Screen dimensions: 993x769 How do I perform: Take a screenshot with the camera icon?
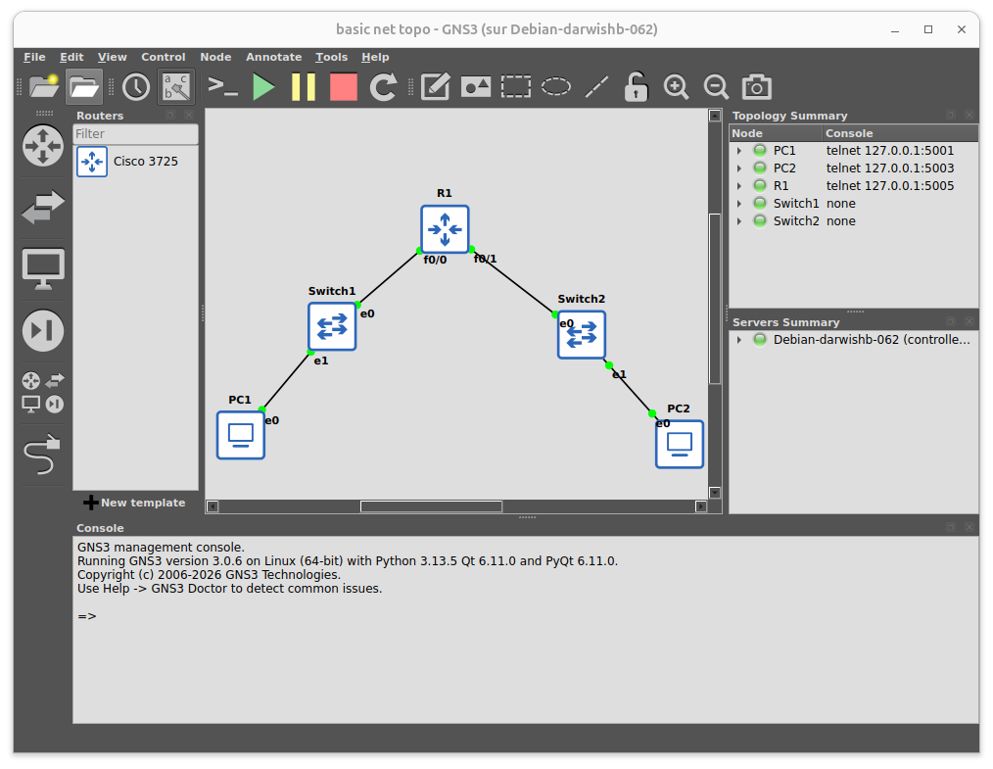[x=756, y=86]
